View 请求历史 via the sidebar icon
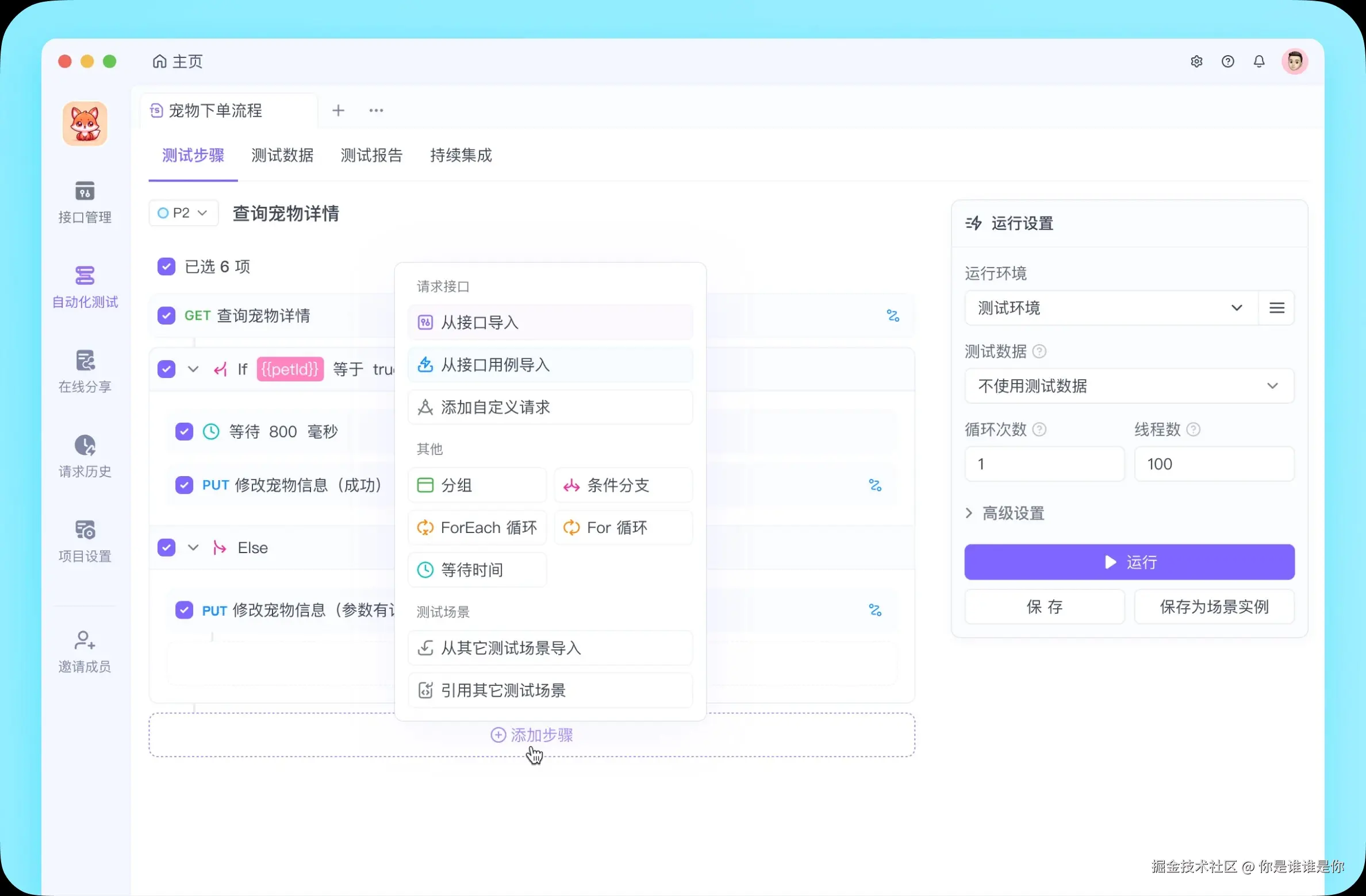Screen dimensions: 1366x896 pyautogui.click(x=85, y=455)
